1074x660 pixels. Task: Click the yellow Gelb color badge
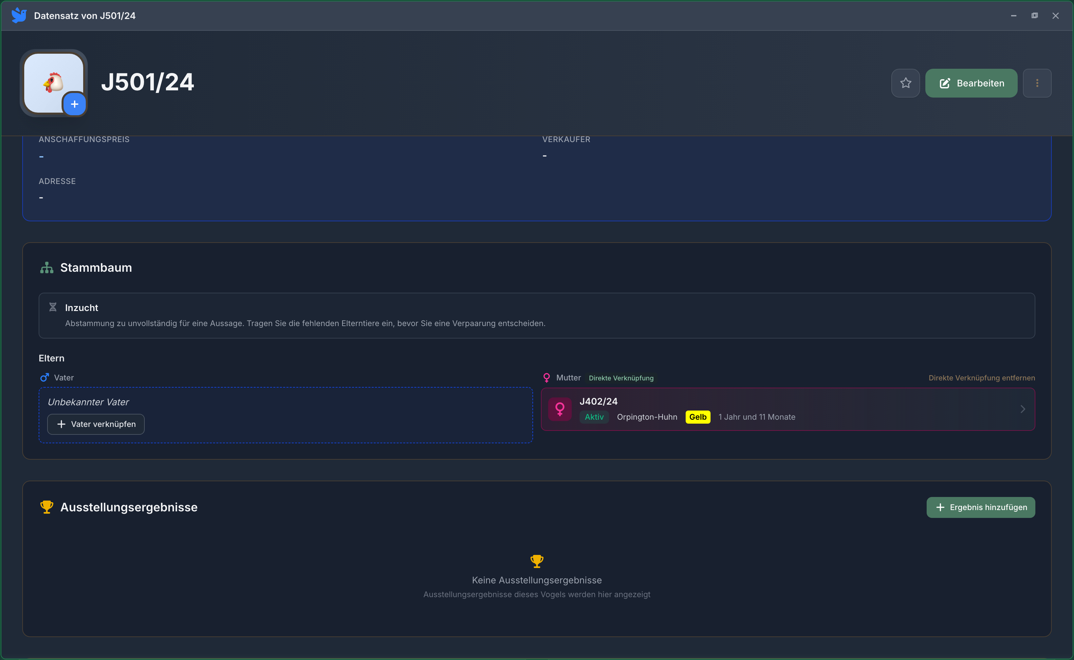coord(698,417)
